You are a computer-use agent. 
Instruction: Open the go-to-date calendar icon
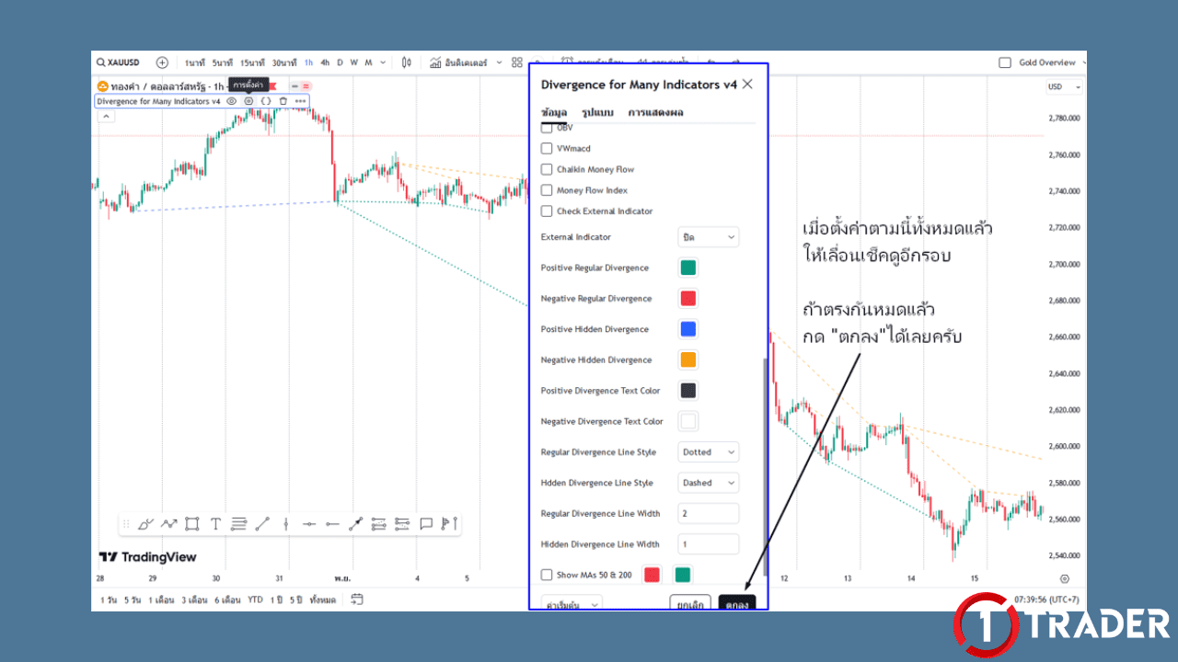(357, 599)
